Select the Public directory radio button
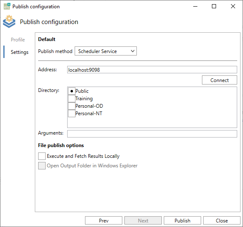 click(72, 91)
